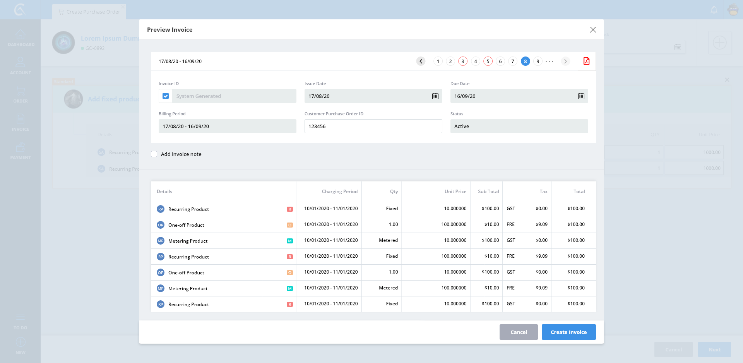Edit the Customer Purchase Order ID field

[373, 126]
